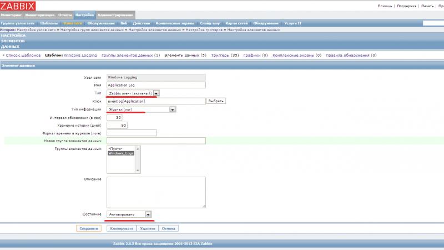The image size is (444, 250).
Task: Click the Выбрать key selection button
Action: point(216,101)
